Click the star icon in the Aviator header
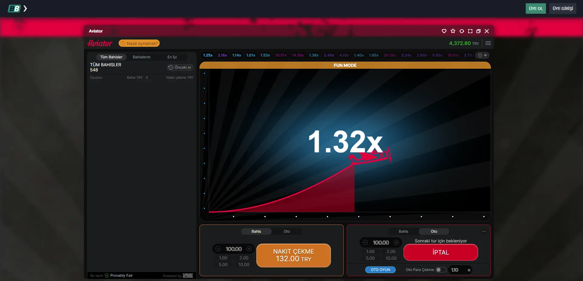The height and width of the screenshot is (281, 583). coord(453,31)
